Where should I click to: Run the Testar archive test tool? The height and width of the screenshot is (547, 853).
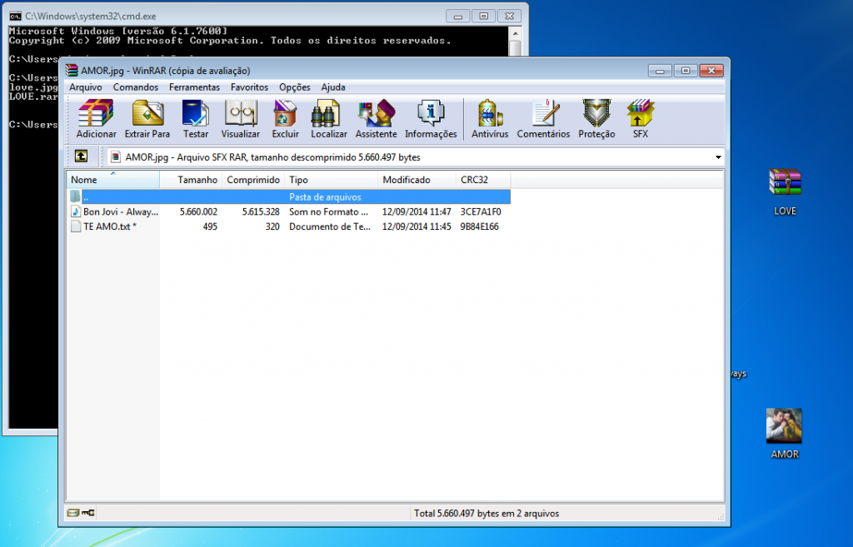(195, 118)
